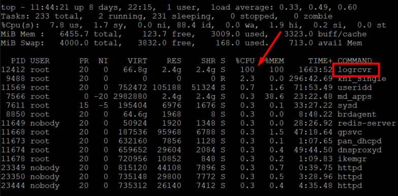Select the 49:44.50 time value

[313, 150]
